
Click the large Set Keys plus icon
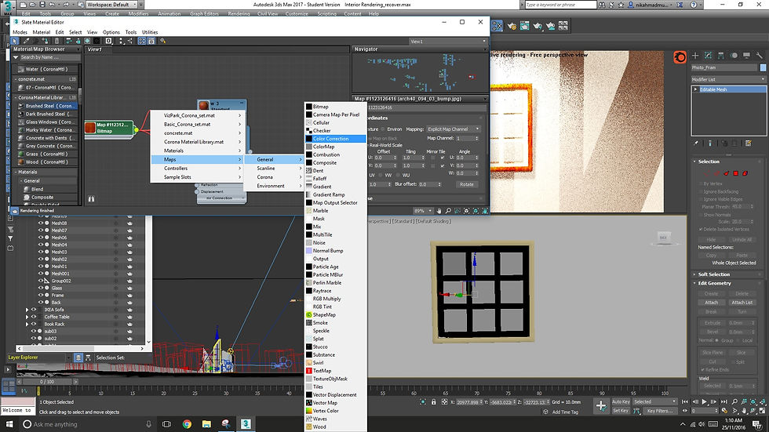601,405
